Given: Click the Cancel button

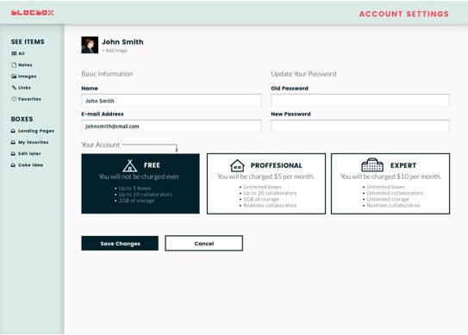Looking at the screenshot, I should (x=204, y=244).
